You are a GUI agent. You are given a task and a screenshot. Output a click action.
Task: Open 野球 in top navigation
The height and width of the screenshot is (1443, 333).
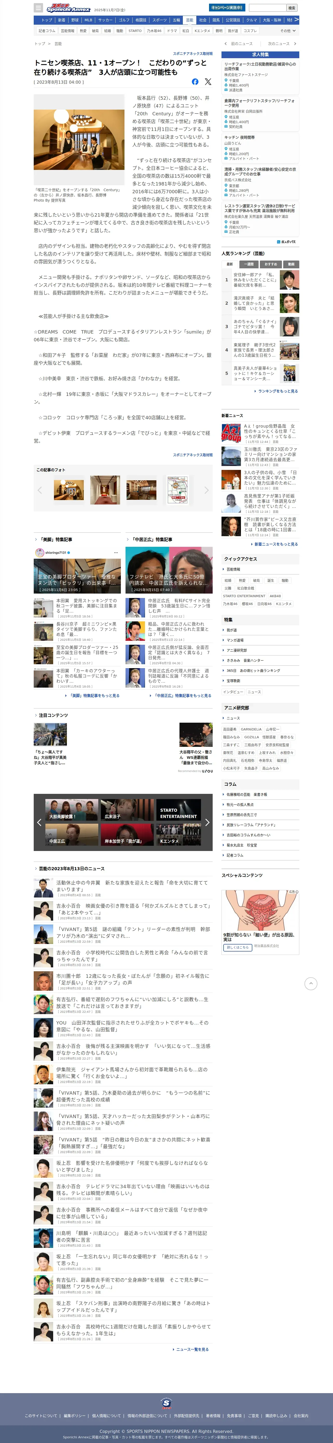click(75, 20)
